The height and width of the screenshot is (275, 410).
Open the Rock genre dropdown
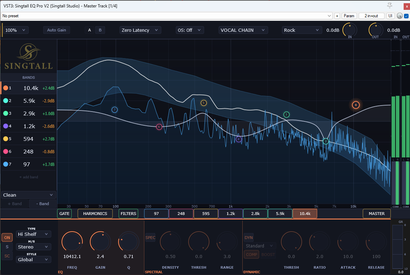pos(302,30)
